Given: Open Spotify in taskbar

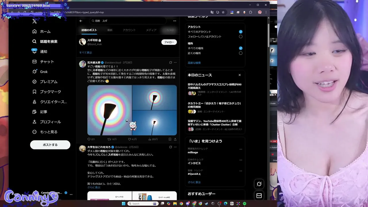Looking at the screenshot, I should (244, 204).
